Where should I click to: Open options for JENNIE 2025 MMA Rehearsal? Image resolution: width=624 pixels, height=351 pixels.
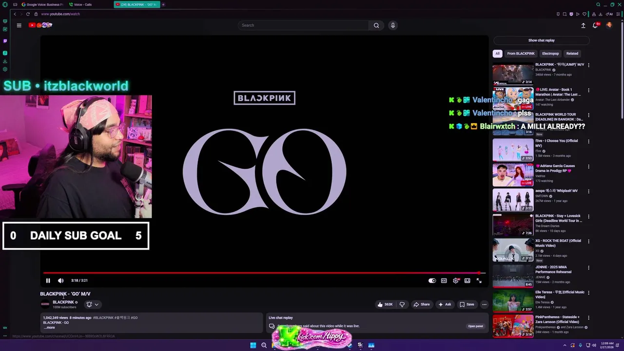[x=588, y=268]
